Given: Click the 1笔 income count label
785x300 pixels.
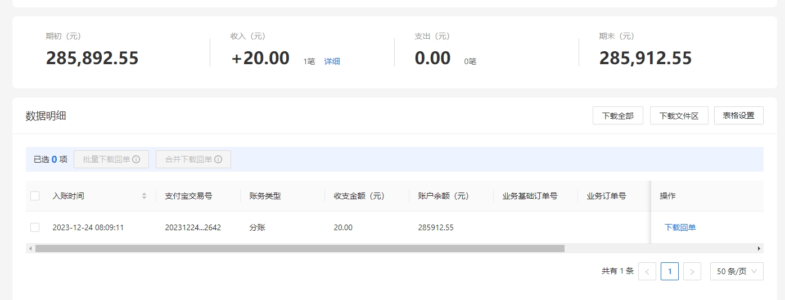Looking at the screenshot, I should tap(309, 61).
